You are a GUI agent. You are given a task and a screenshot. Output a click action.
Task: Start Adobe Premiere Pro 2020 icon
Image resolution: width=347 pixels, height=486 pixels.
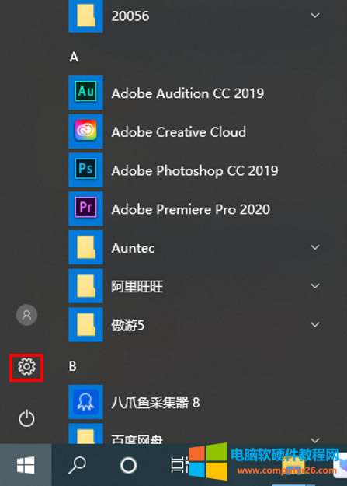[x=85, y=208]
